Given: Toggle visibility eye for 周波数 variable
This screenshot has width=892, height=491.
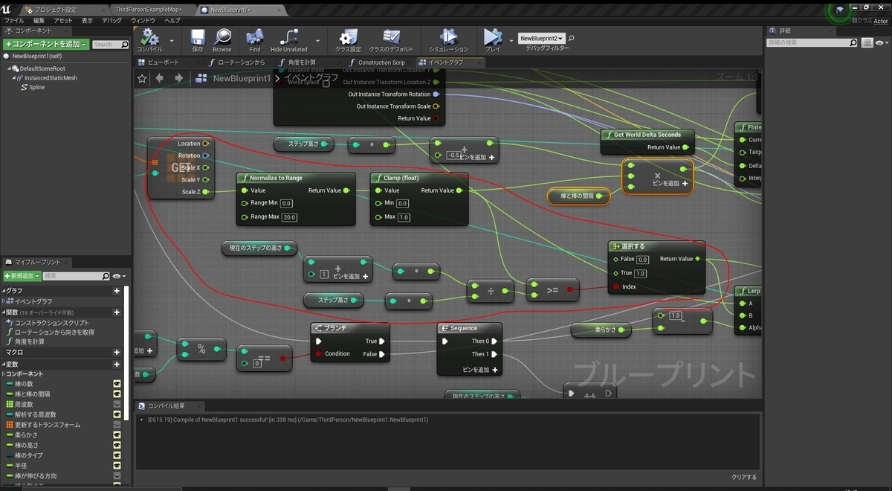Looking at the screenshot, I should click(x=117, y=404).
